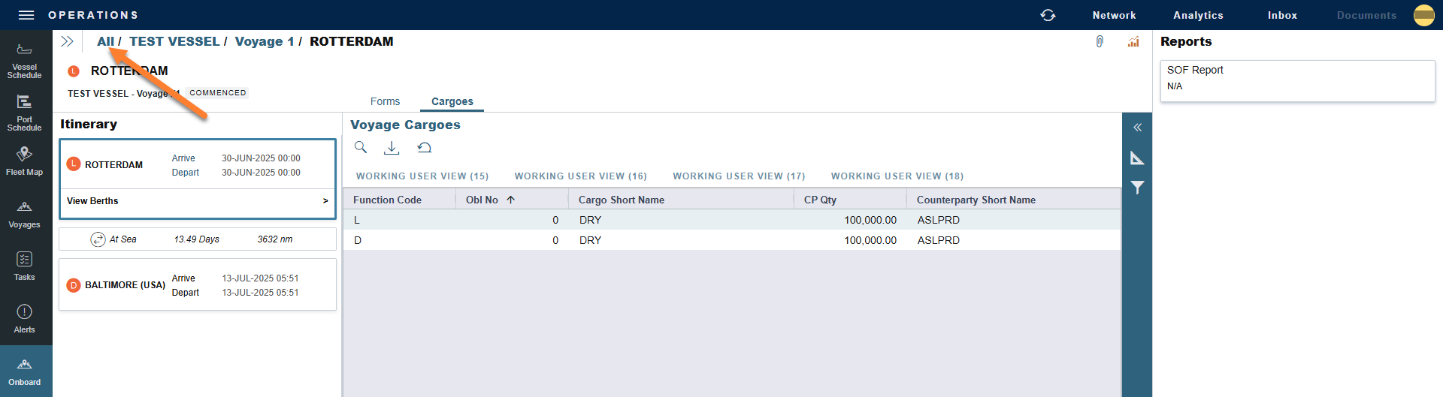Select Working User View (17)
This screenshot has height=397, width=1443.
pyautogui.click(x=739, y=176)
